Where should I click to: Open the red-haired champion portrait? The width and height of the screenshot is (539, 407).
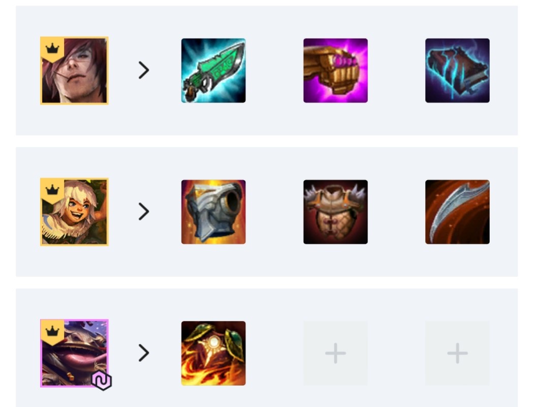tap(74, 71)
